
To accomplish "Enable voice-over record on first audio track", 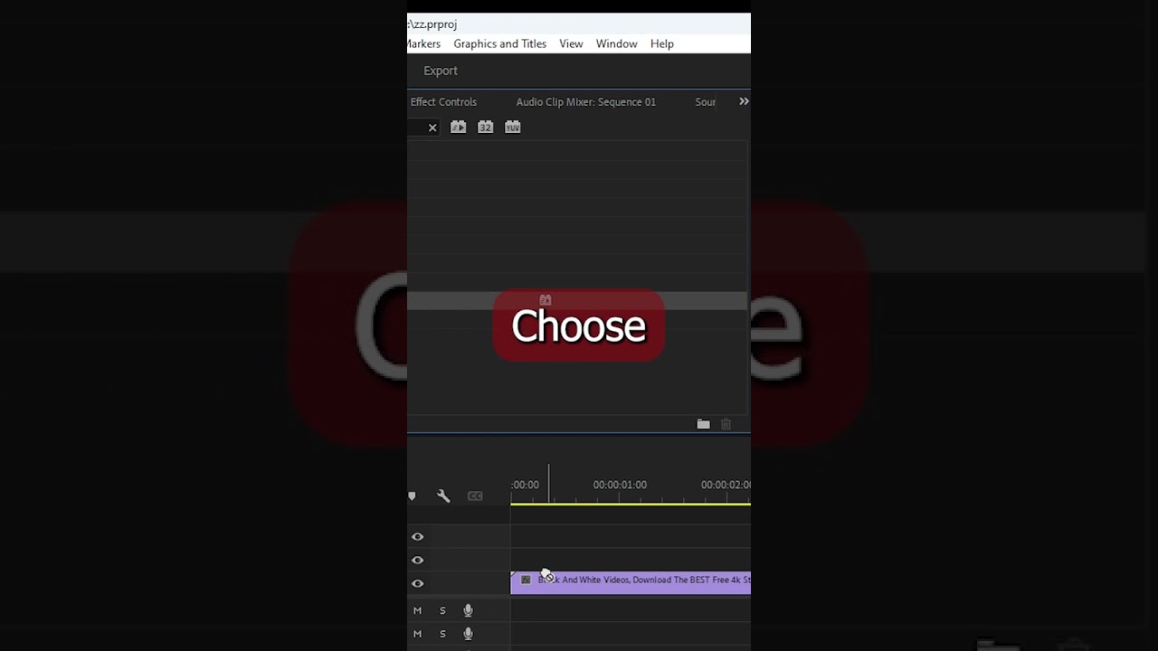I will [x=468, y=610].
